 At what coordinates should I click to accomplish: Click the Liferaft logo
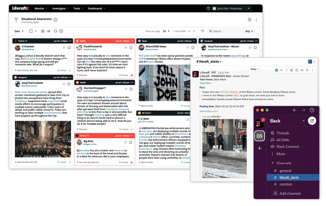click(21, 8)
